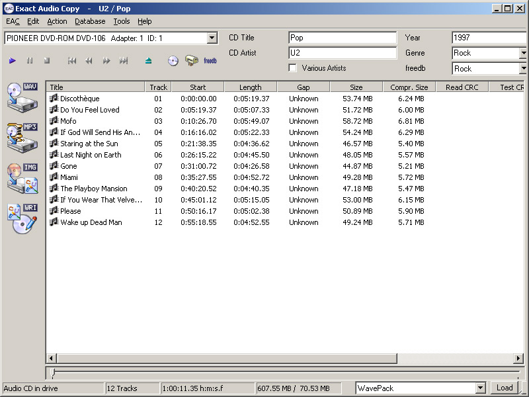Expand the Genre dropdown
The height and width of the screenshot is (397, 529).
click(523, 53)
